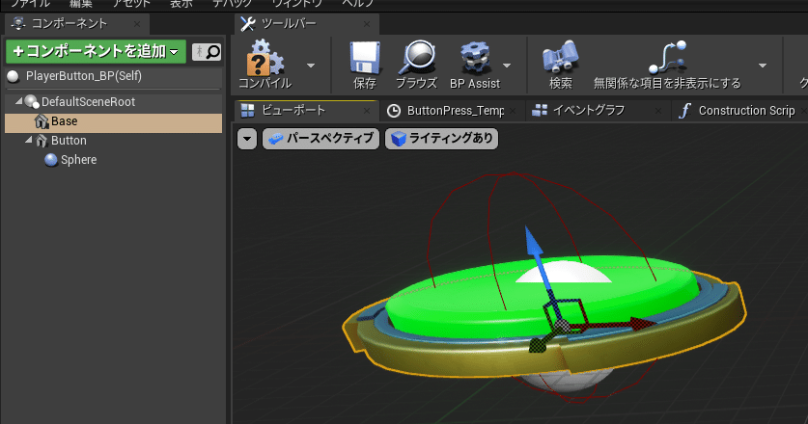Open the Compile options dropdown arrow
Viewport: 808px width, 424px height.
[311, 66]
